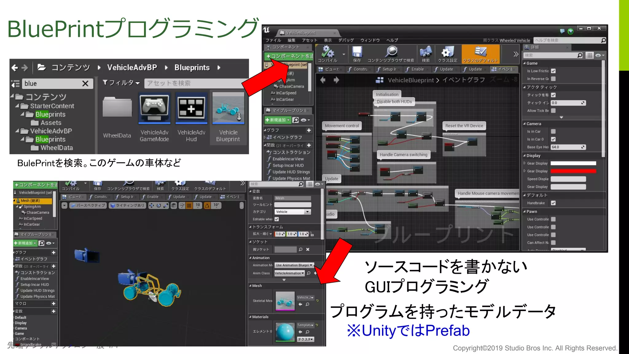
Task: Select VehicleBlueprint asset thumbnail
Action: point(228,108)
